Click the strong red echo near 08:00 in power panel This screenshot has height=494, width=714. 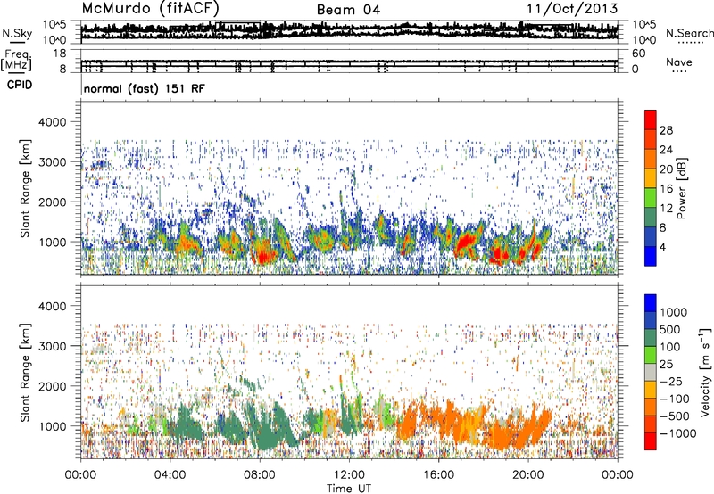coord(264,257)
